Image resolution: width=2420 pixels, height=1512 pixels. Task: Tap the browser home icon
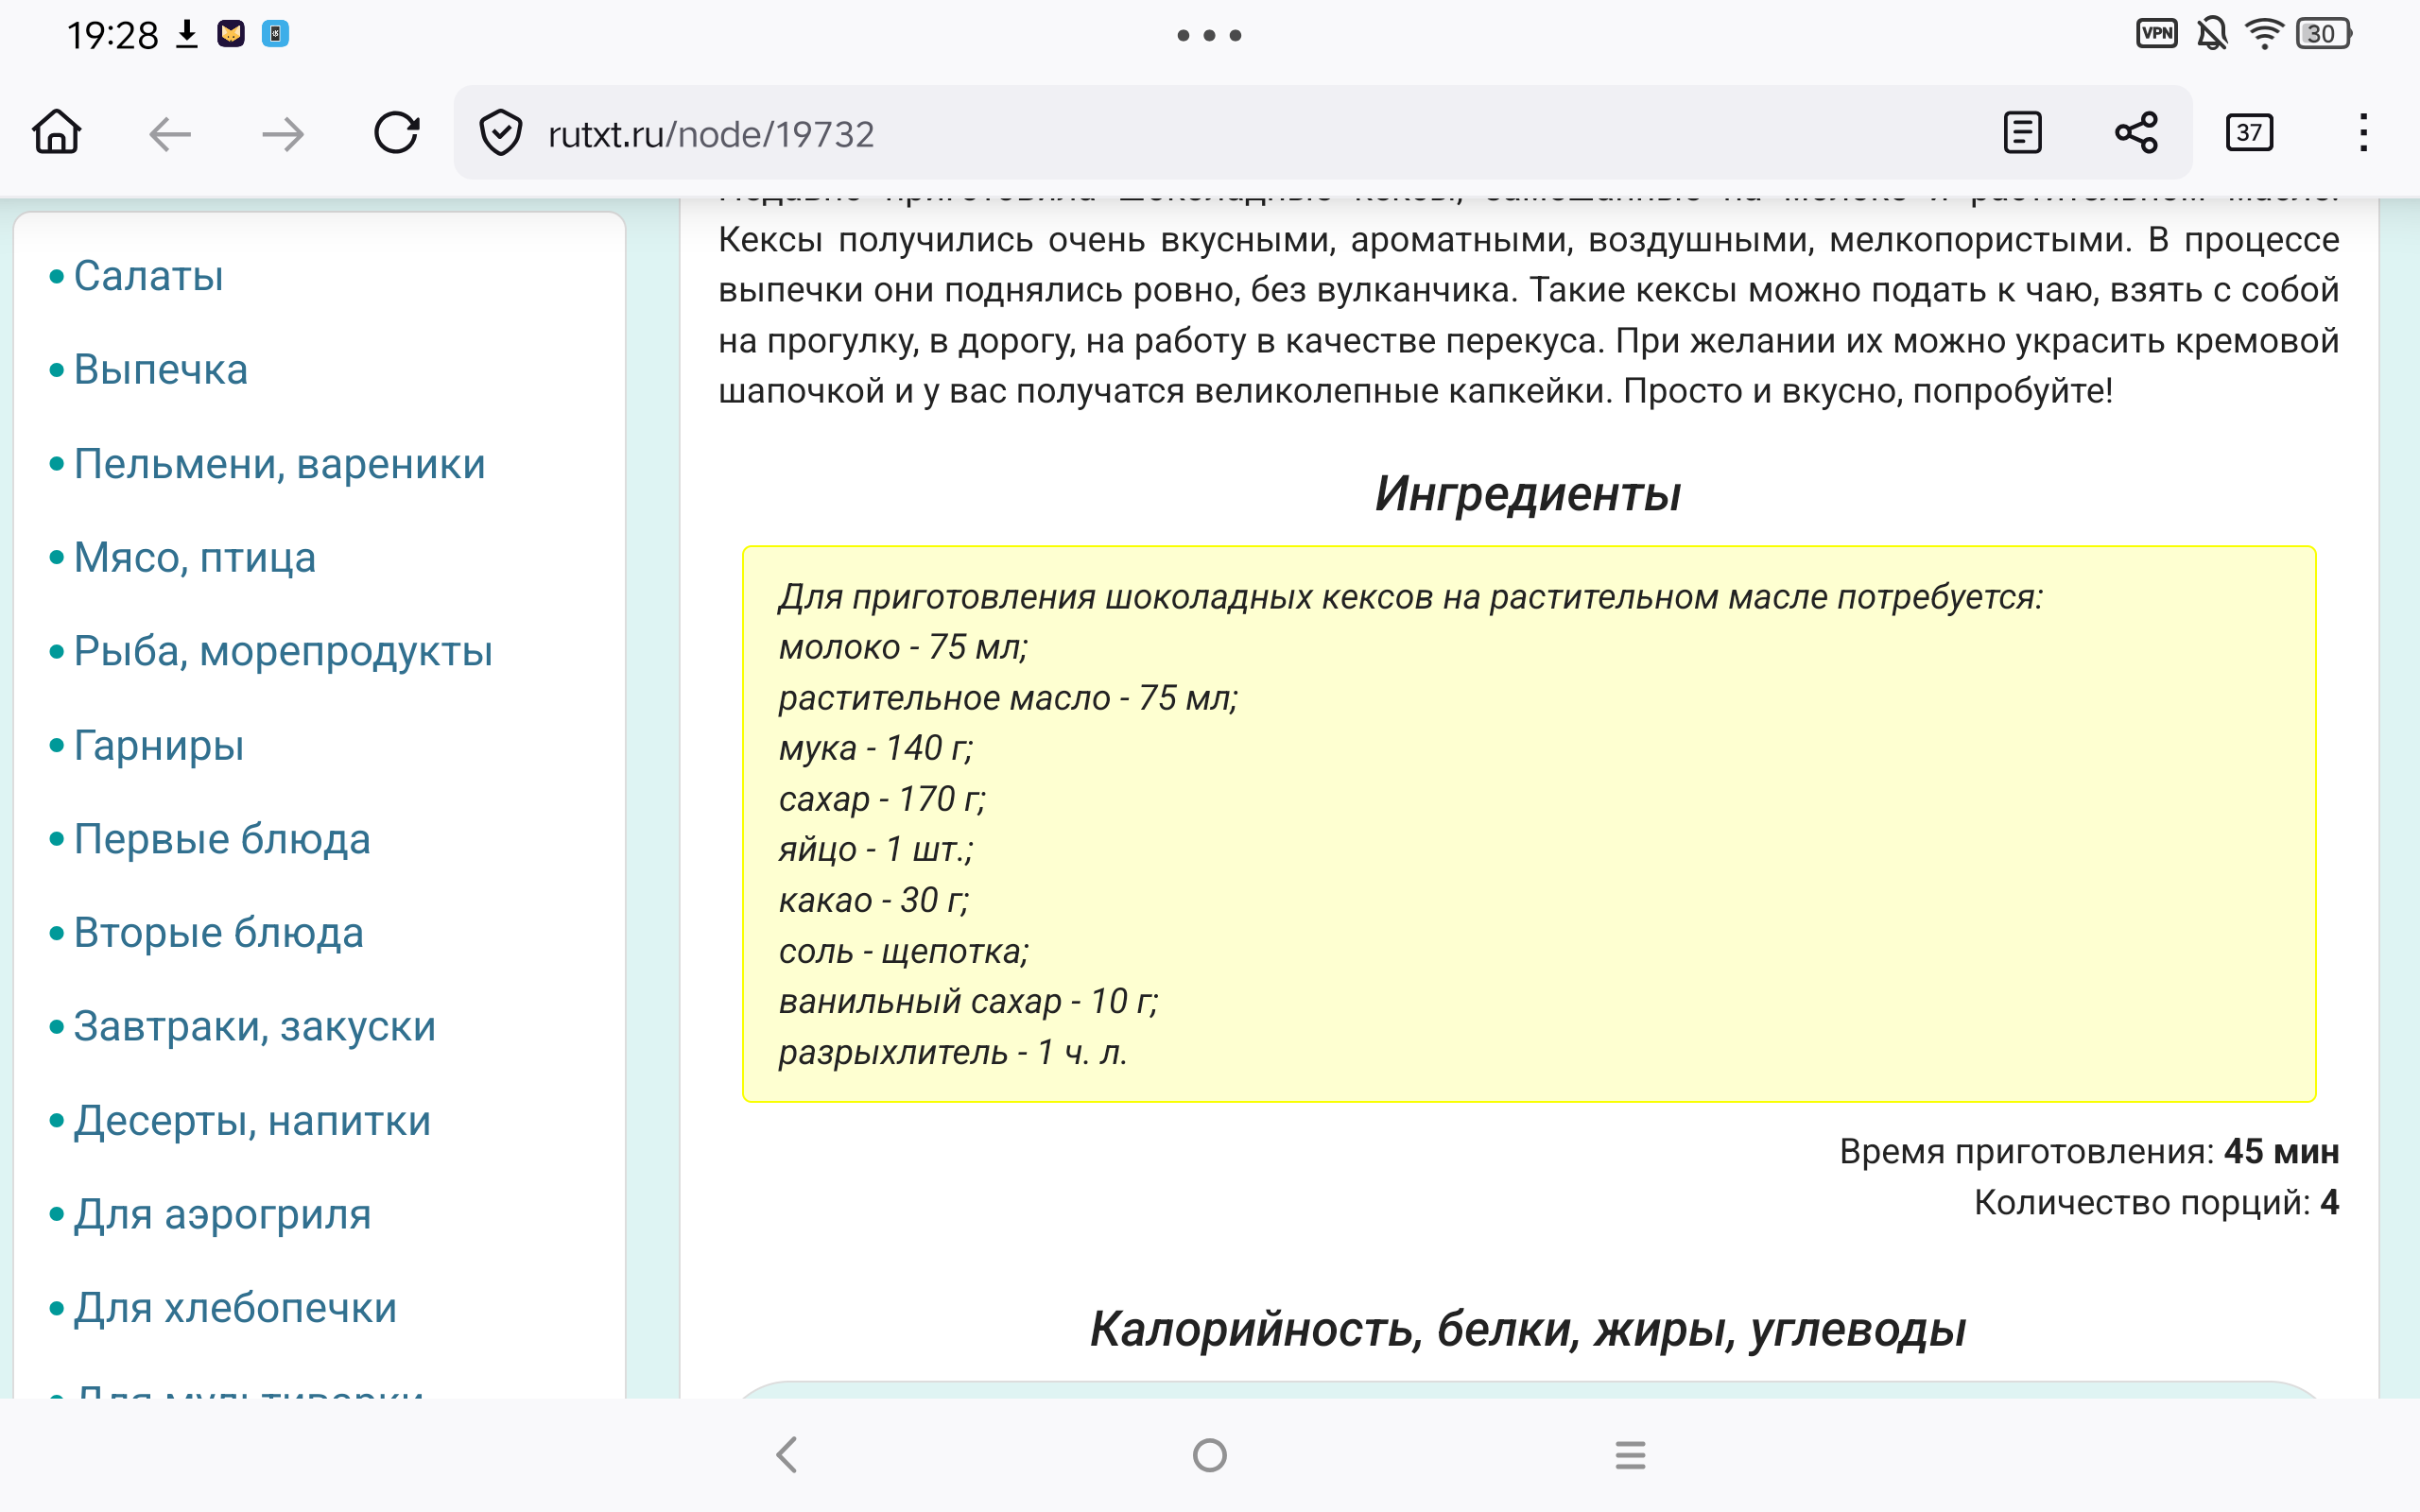point(57,132)
